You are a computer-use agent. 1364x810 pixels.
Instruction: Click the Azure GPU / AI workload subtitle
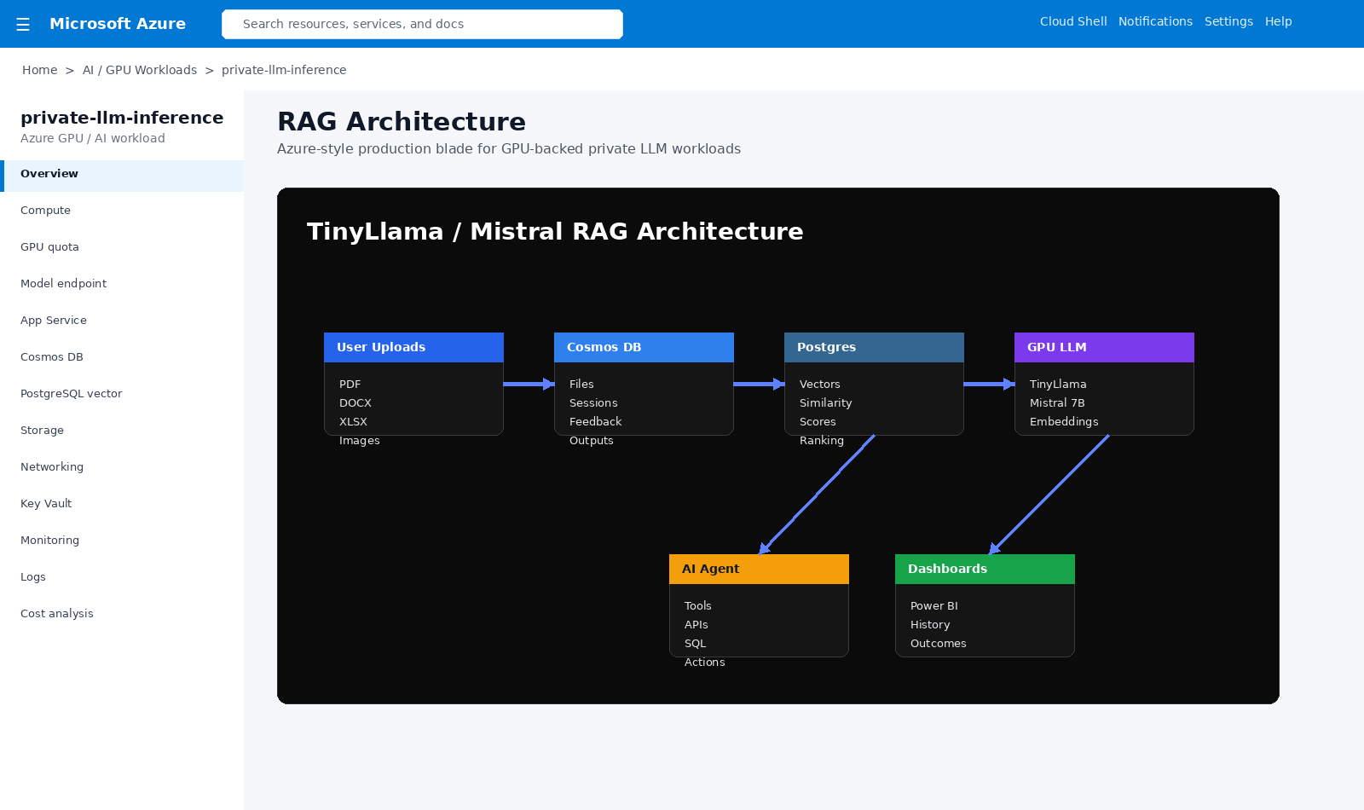point(93,138)
